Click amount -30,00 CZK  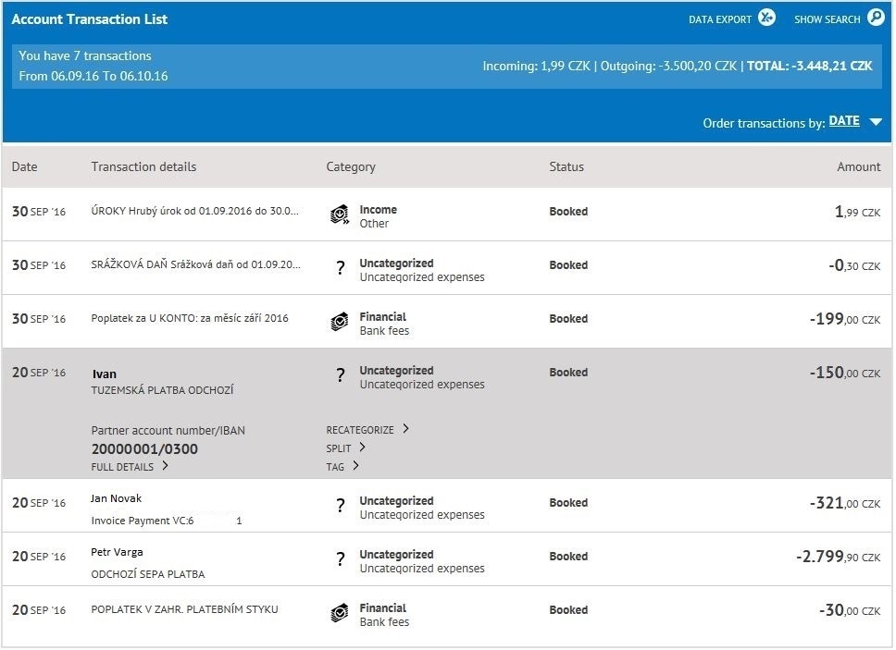click(850, 610)
